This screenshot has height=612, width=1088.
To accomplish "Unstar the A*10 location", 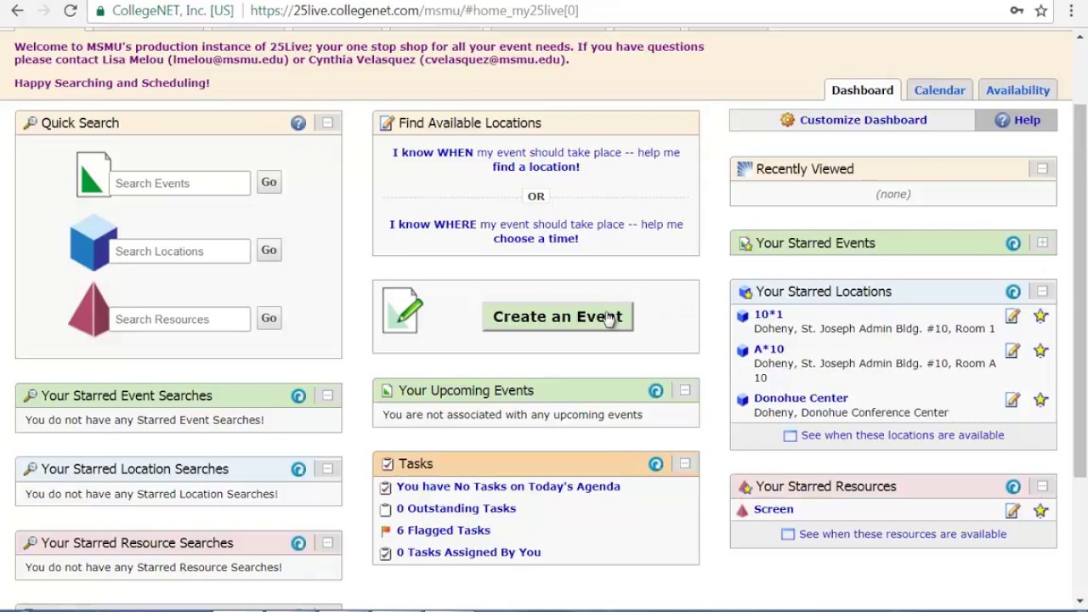I will (1040, 351).
